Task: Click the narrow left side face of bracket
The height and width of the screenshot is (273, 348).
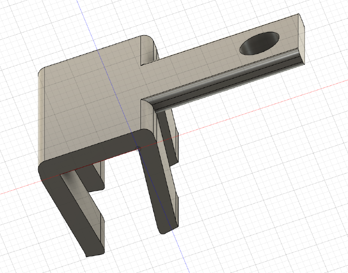Action: pyautogui.click(x=42, y=117)
